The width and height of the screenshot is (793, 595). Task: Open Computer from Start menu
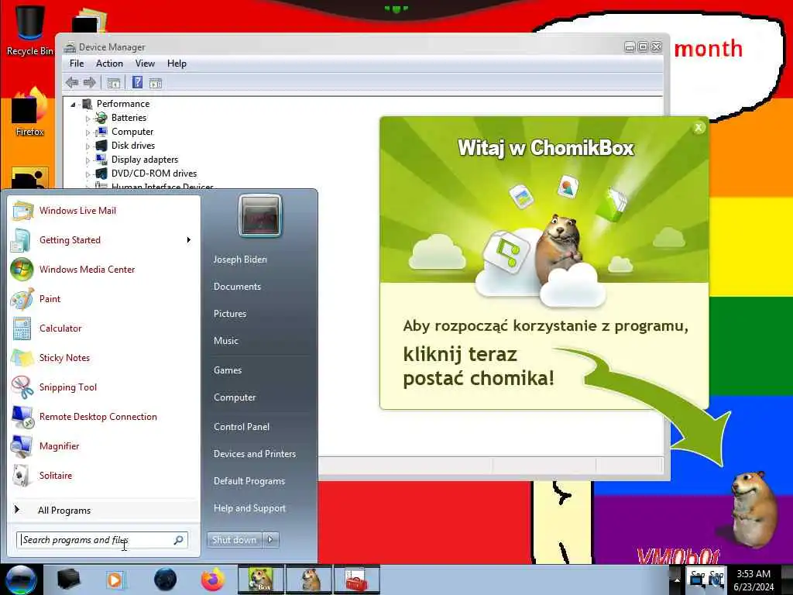234,397
